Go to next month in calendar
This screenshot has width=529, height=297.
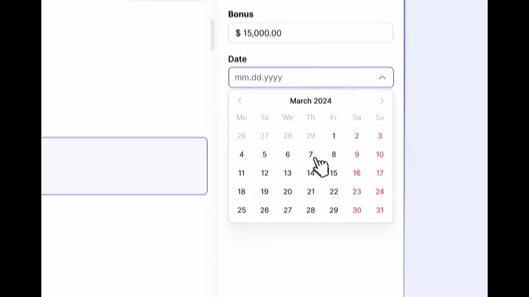point(382,101)
